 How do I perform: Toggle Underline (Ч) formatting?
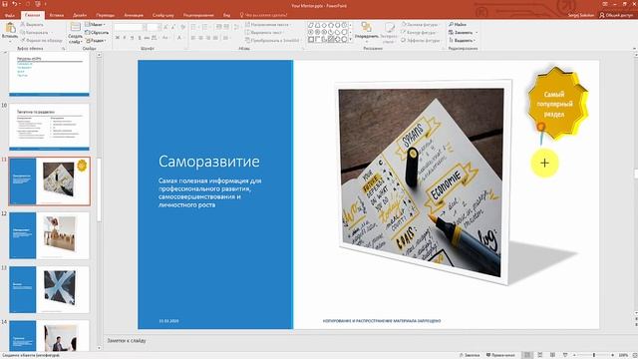pyautogui.click(x=132, y=38)
